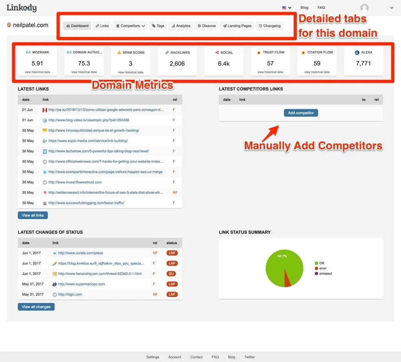The height and width of the screenshot is (362, 401).
Task: Open Account in the footer
Action: click(175, 357)
